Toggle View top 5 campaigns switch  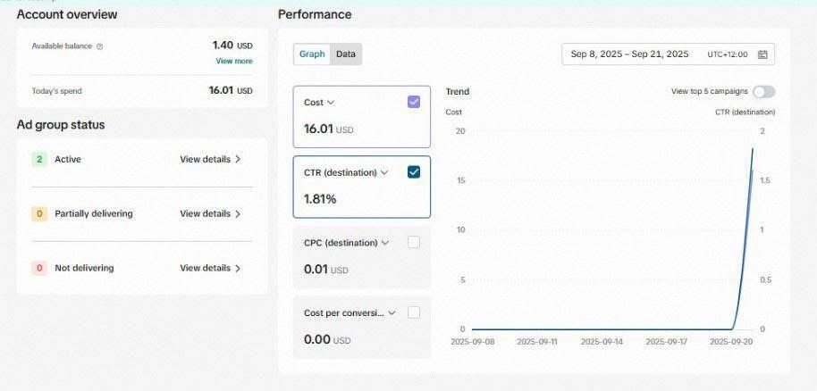tap(763, 91)
